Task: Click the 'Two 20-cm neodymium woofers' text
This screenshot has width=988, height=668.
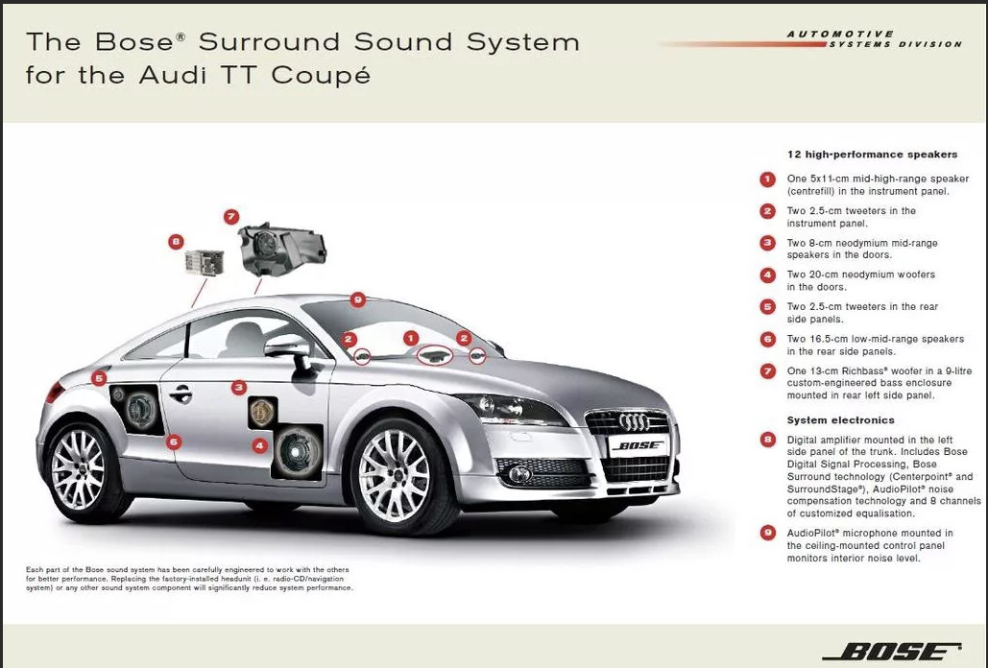Action: [860, 281]
